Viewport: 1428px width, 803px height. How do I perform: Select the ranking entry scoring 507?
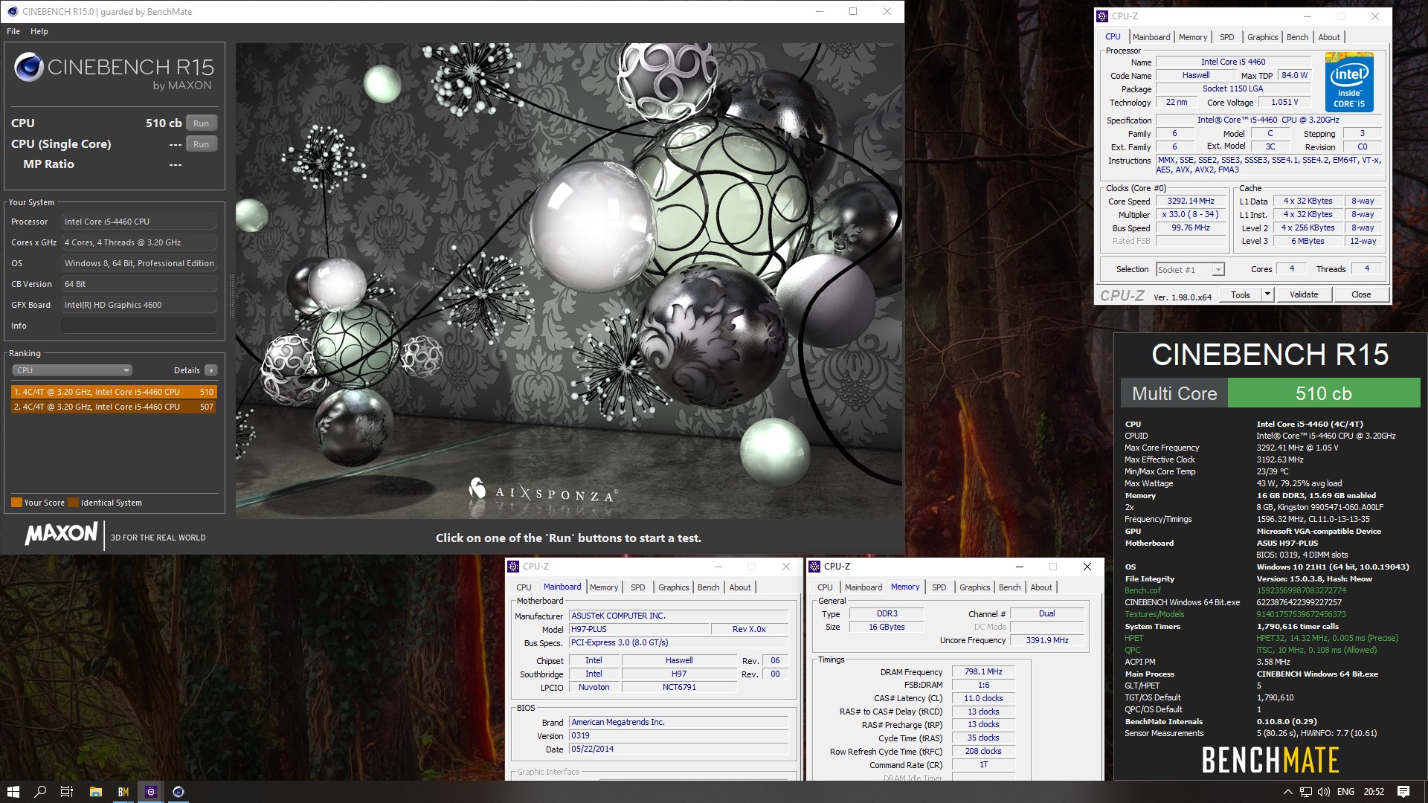click(x=114, y=407)
